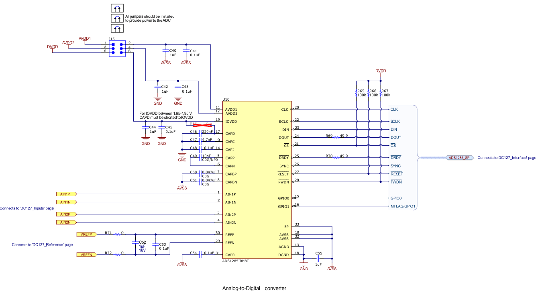Viewport: 536px width, 291px height.
Task: Click the GND symbol below C44
Action: pos(145,140)
